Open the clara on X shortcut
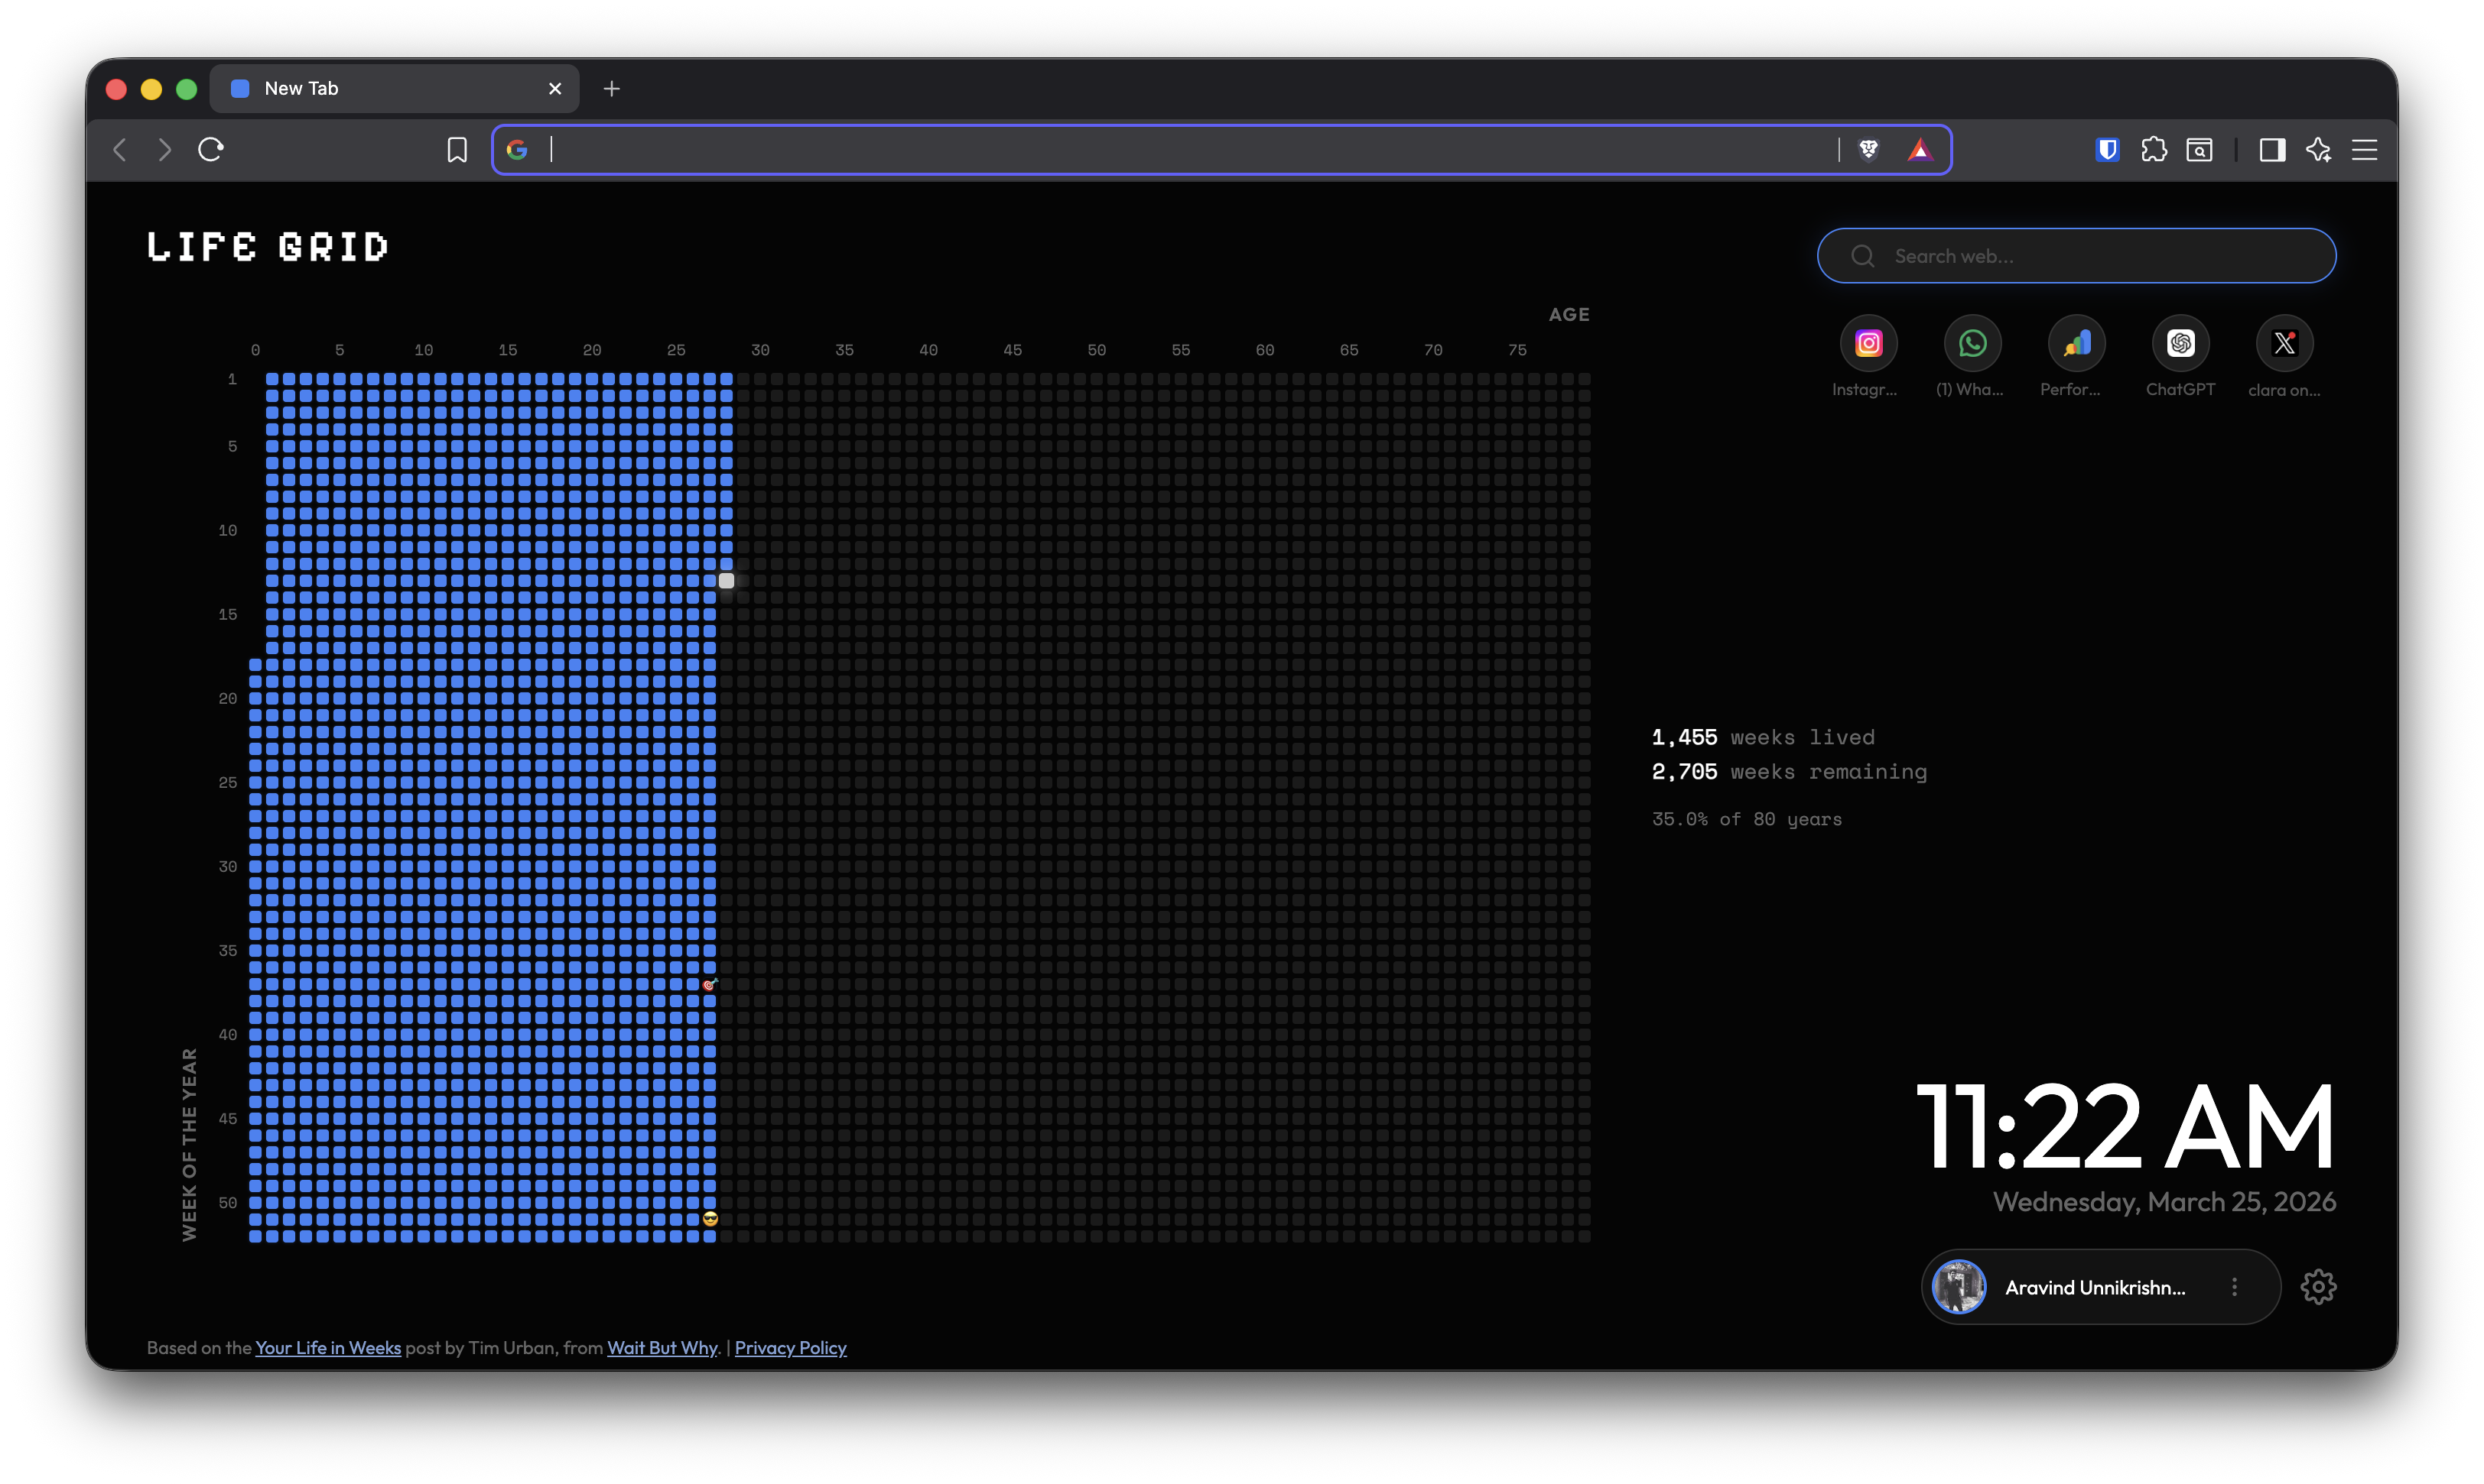Screen dimensions: 2484x1484 2285,343
